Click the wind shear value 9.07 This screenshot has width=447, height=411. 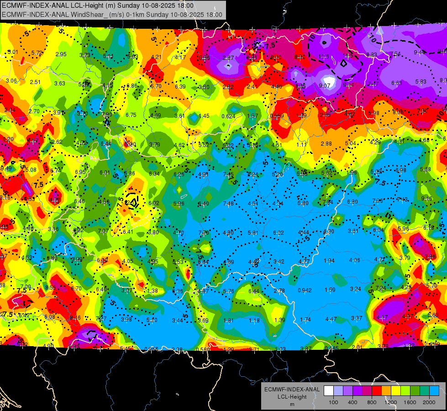(x=325, y=85)
